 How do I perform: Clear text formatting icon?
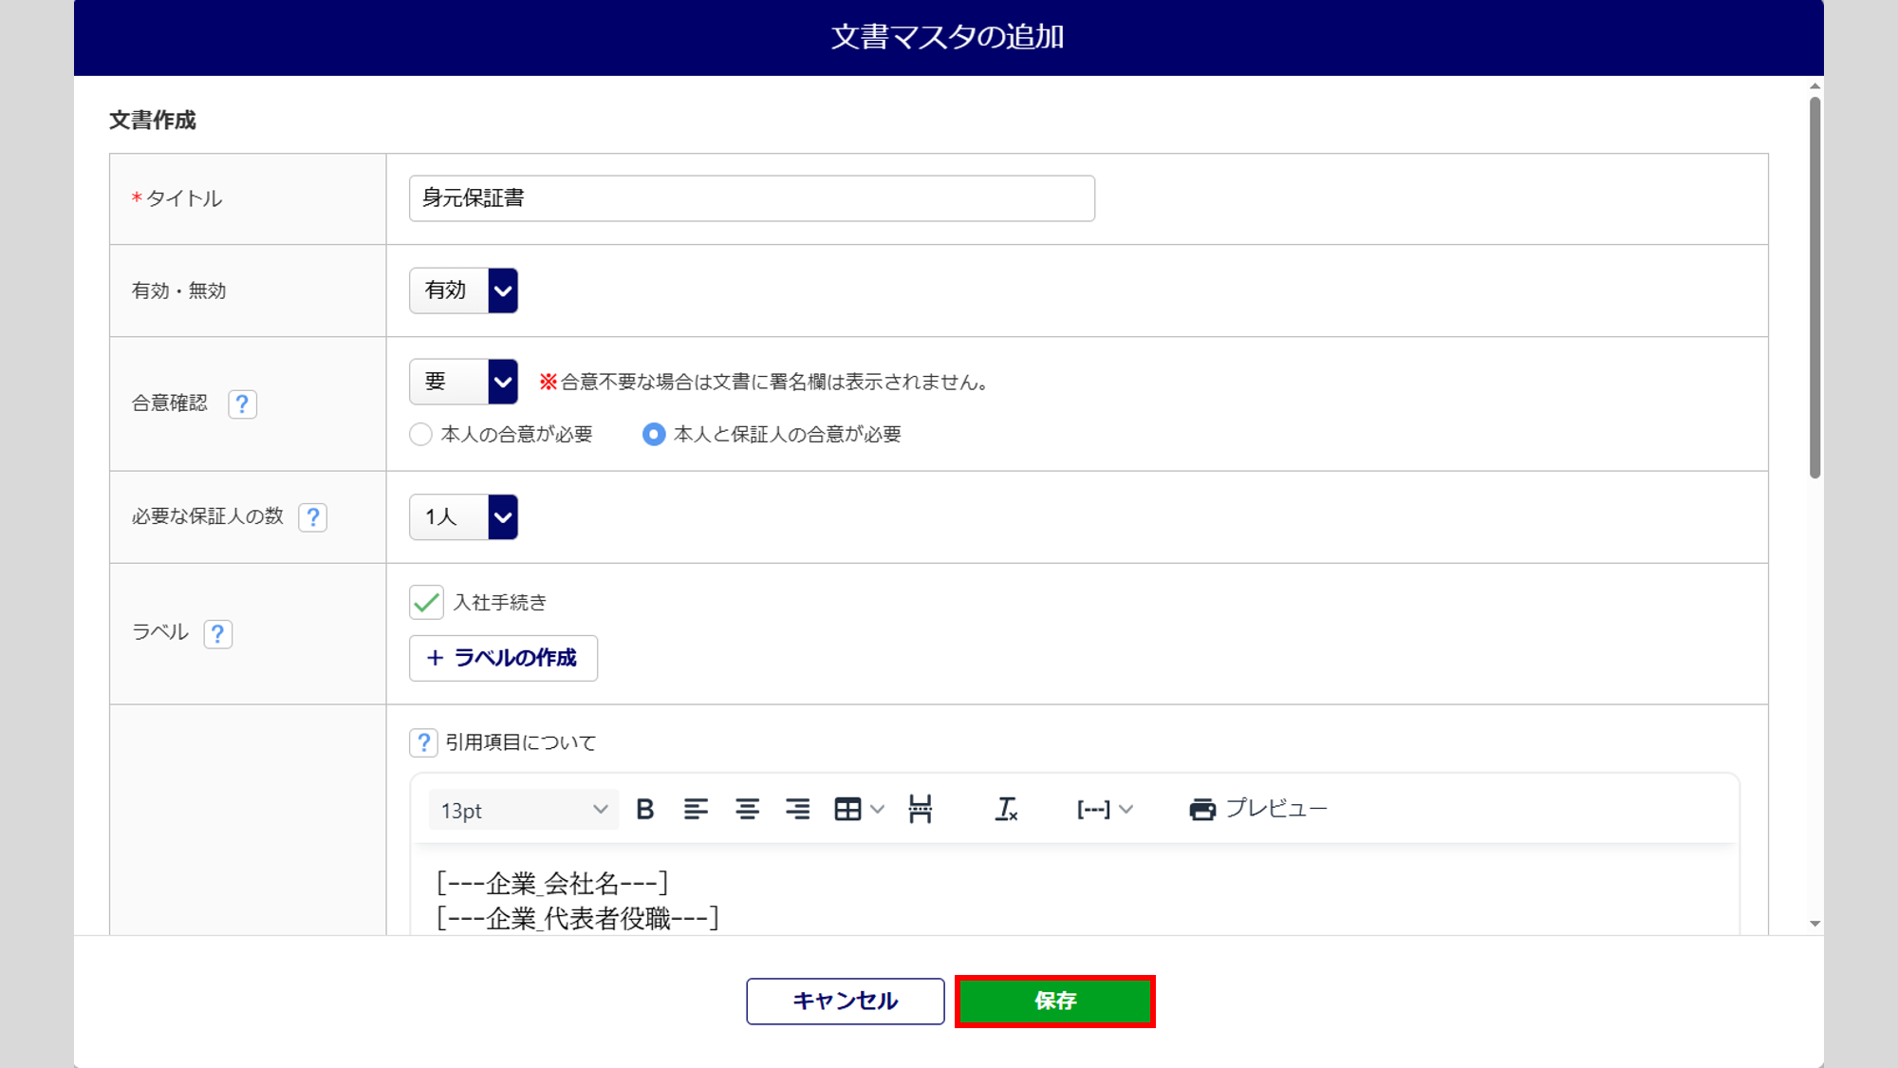[x=1006, y=809]
